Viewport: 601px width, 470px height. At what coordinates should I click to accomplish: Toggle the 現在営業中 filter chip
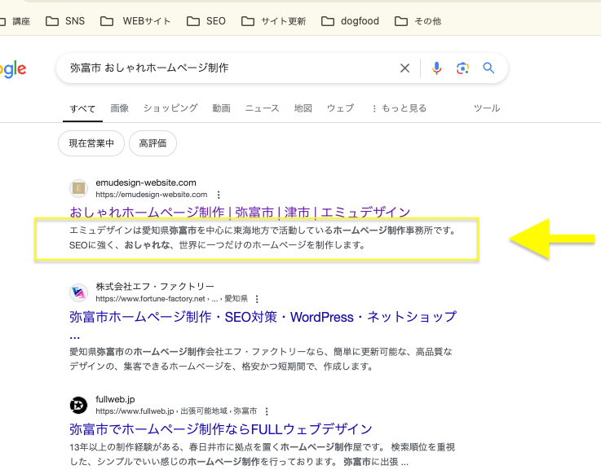(x=91, y=143)
